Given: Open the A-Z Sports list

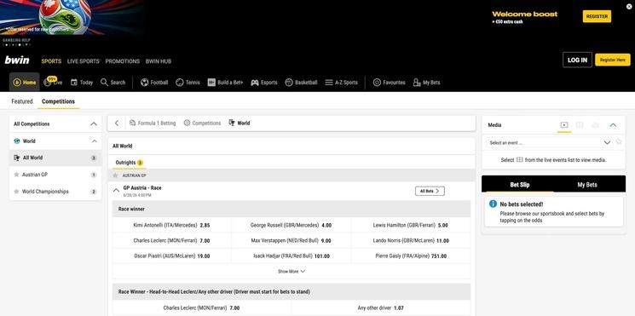Looking at the screenshot, I should [x=342, y=82].
